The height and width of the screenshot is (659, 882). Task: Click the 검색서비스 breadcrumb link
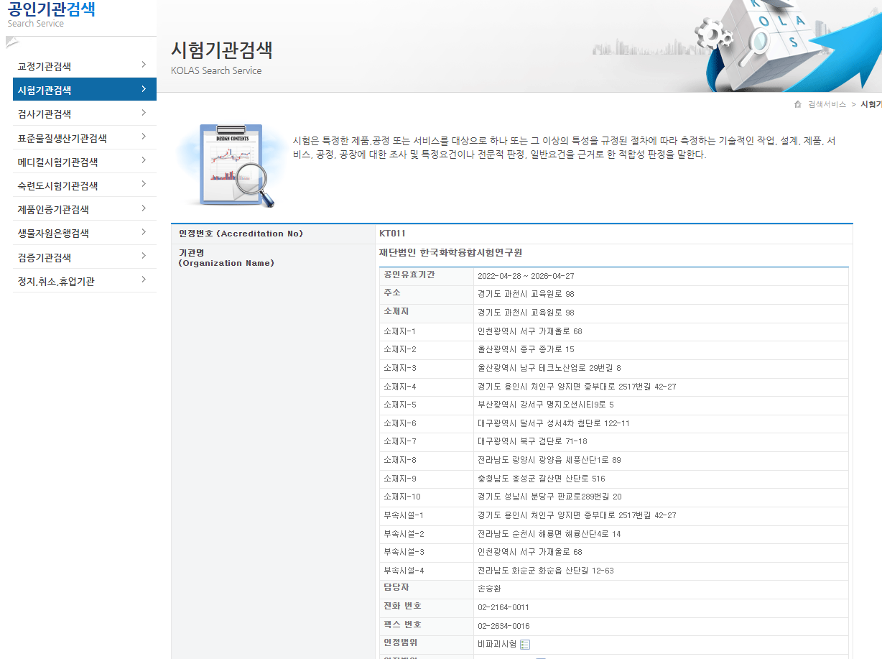827,105
